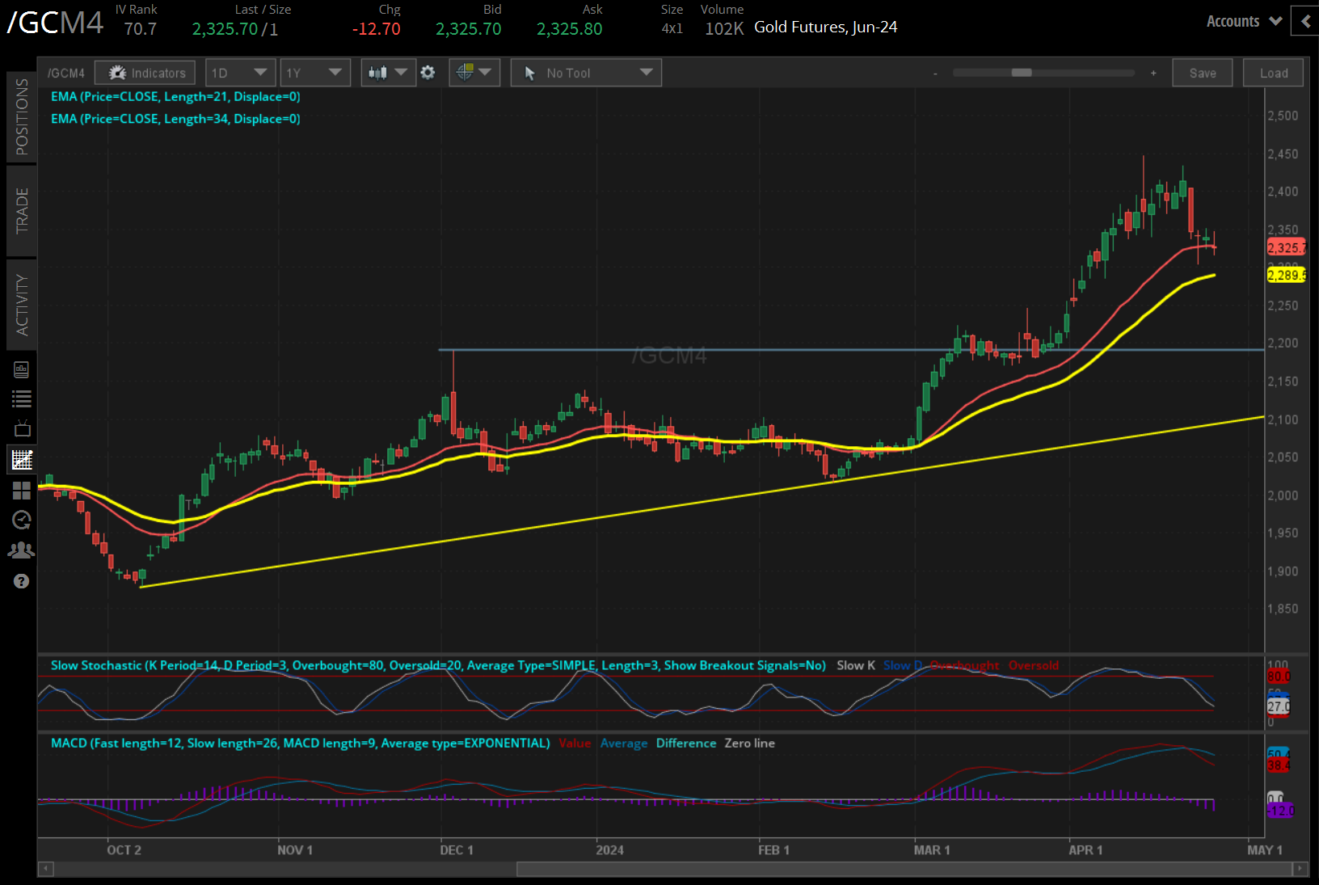Collapse the panel with the top-right chevron
1319x885 pixels.
click(1305, 21)
